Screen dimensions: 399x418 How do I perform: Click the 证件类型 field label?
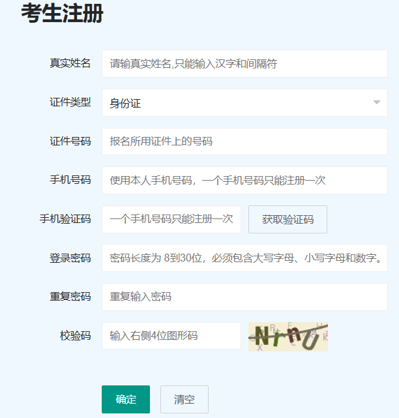coord(70,102)
